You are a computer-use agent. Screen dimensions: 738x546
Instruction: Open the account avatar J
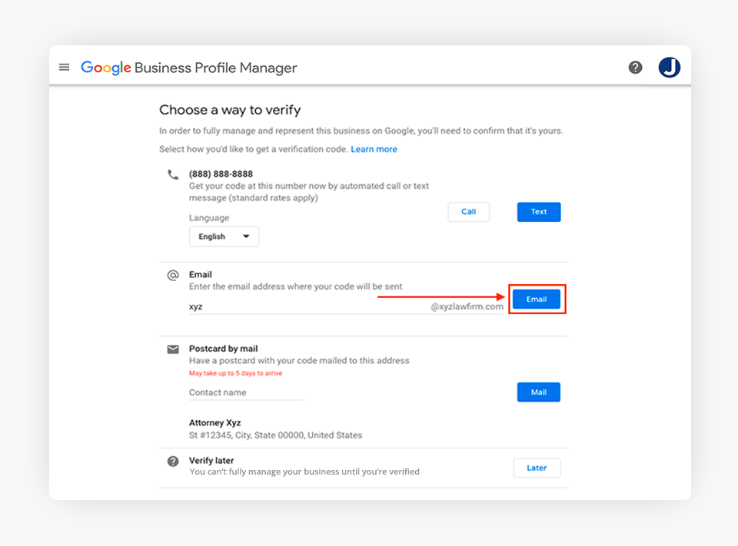pos(670,68)
